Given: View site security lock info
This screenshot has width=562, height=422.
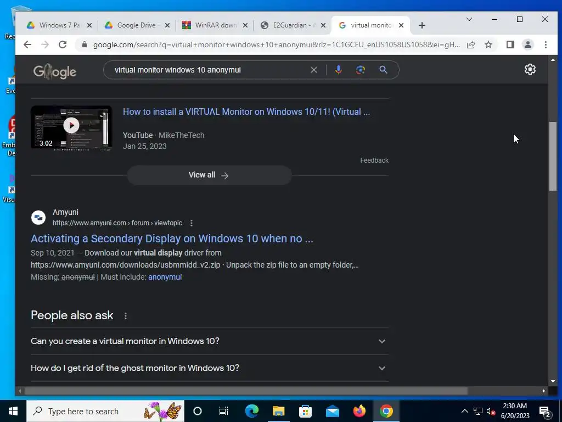Looking at the screenshot, I should (x=85, y=45).
